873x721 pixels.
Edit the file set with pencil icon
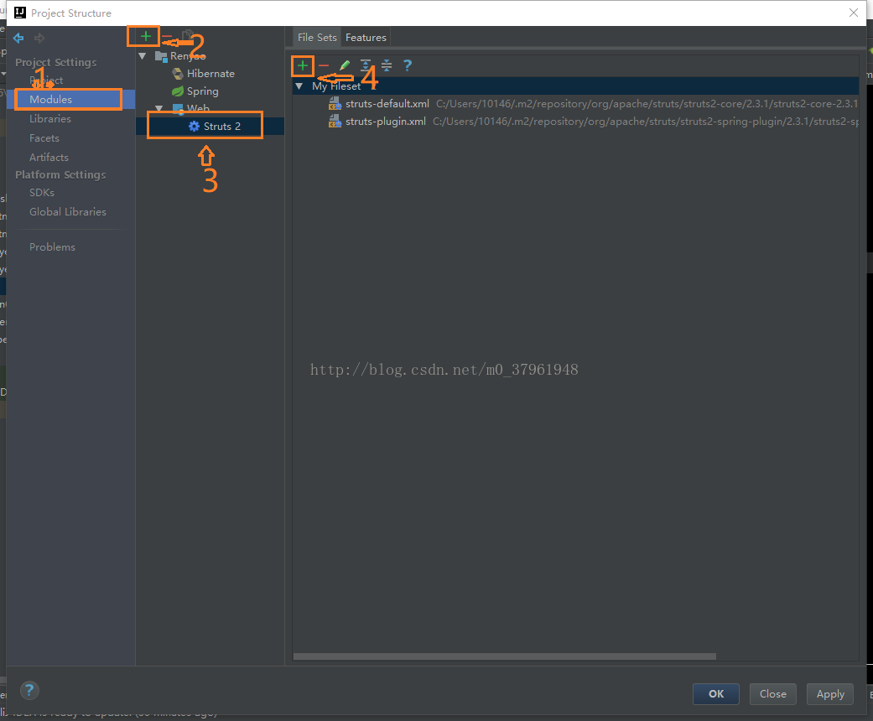point(345,65)
